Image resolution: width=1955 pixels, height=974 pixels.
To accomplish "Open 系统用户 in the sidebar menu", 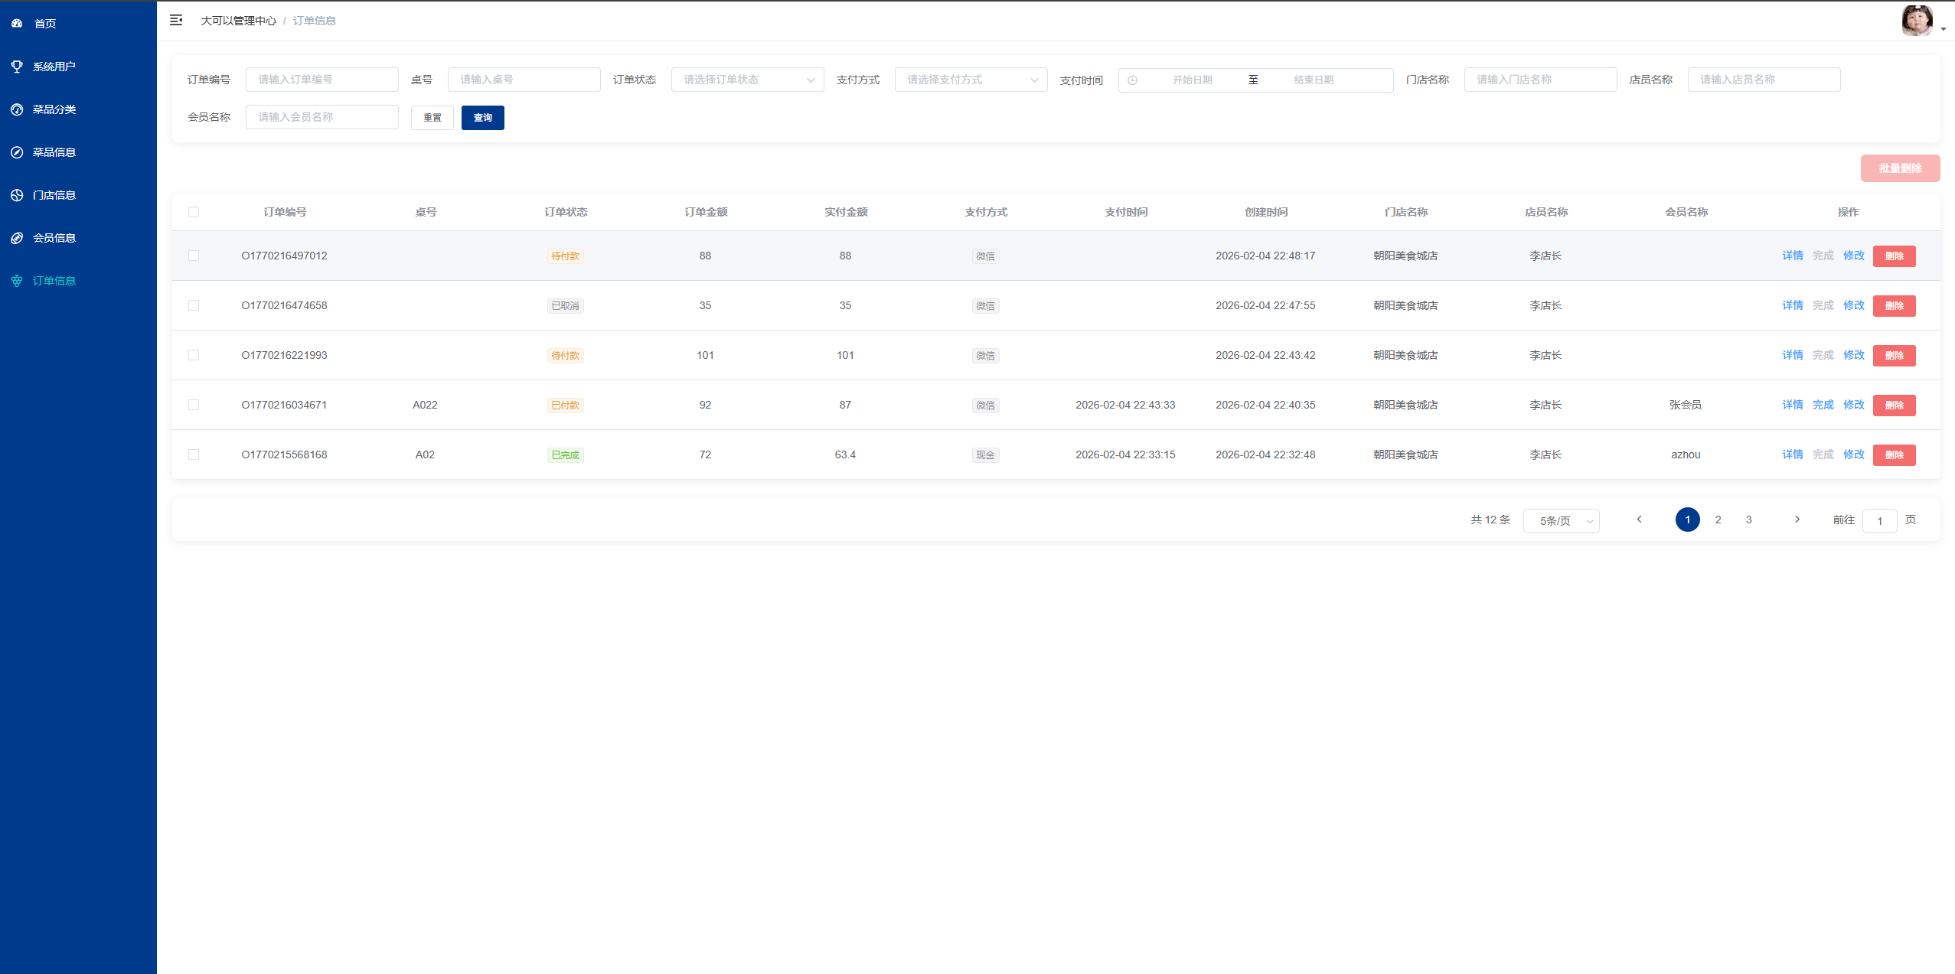I will point(54,67).
